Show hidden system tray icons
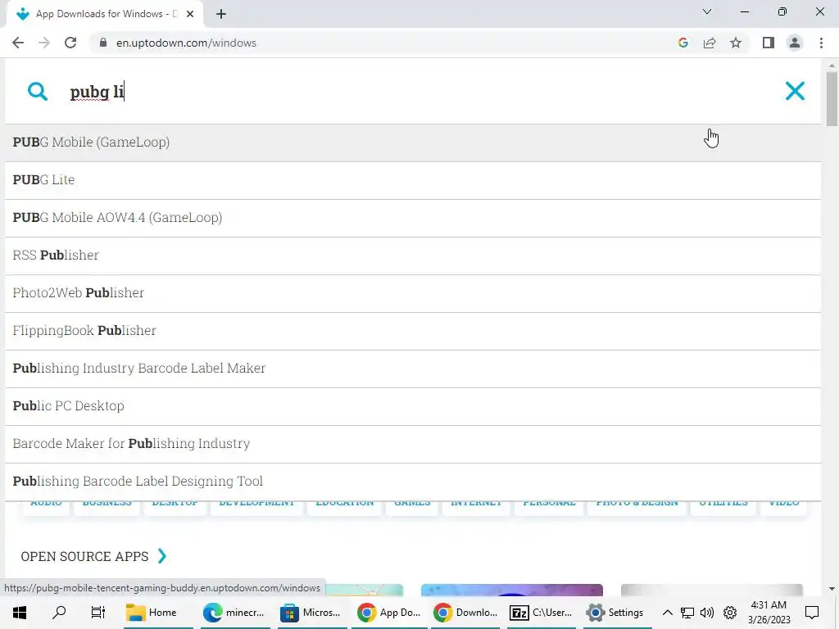 [667, 613]
